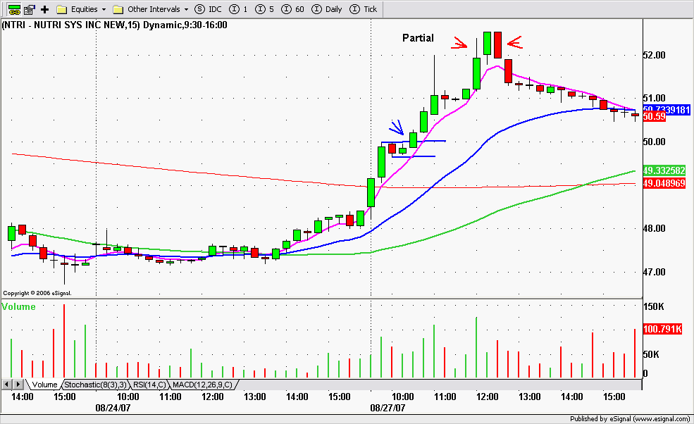Viewport: 694px width, 424px height.
Task: Click the 100.791K volume label
Action: 662,329
